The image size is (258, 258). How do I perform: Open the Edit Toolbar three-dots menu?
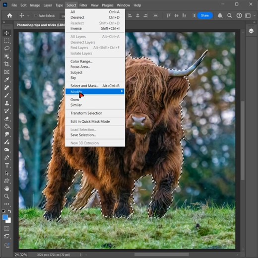(6, 204)
